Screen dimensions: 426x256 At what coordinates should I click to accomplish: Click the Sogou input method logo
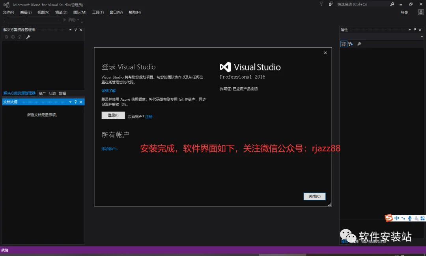pos(389,218)
